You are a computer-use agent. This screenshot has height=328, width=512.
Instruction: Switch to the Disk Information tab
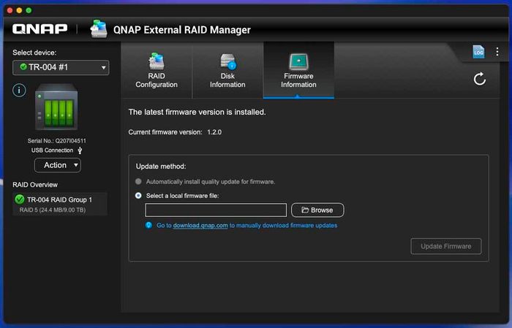click(227, 70)
